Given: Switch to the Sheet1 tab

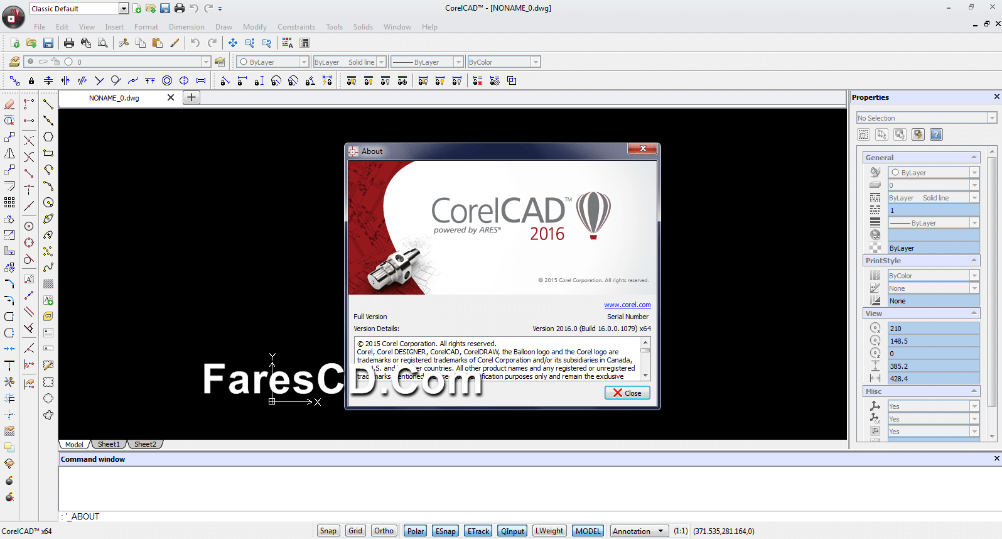Looking at the screenshot, I should (109, 444).
